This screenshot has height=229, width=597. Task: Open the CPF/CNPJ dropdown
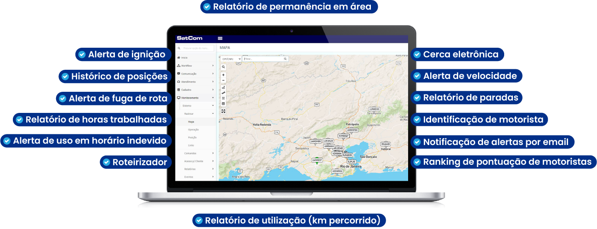click(231, 59)
